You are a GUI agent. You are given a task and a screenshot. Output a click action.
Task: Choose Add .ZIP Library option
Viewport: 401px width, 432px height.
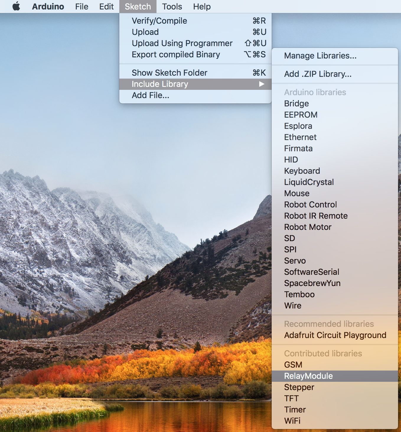[317, 74]
